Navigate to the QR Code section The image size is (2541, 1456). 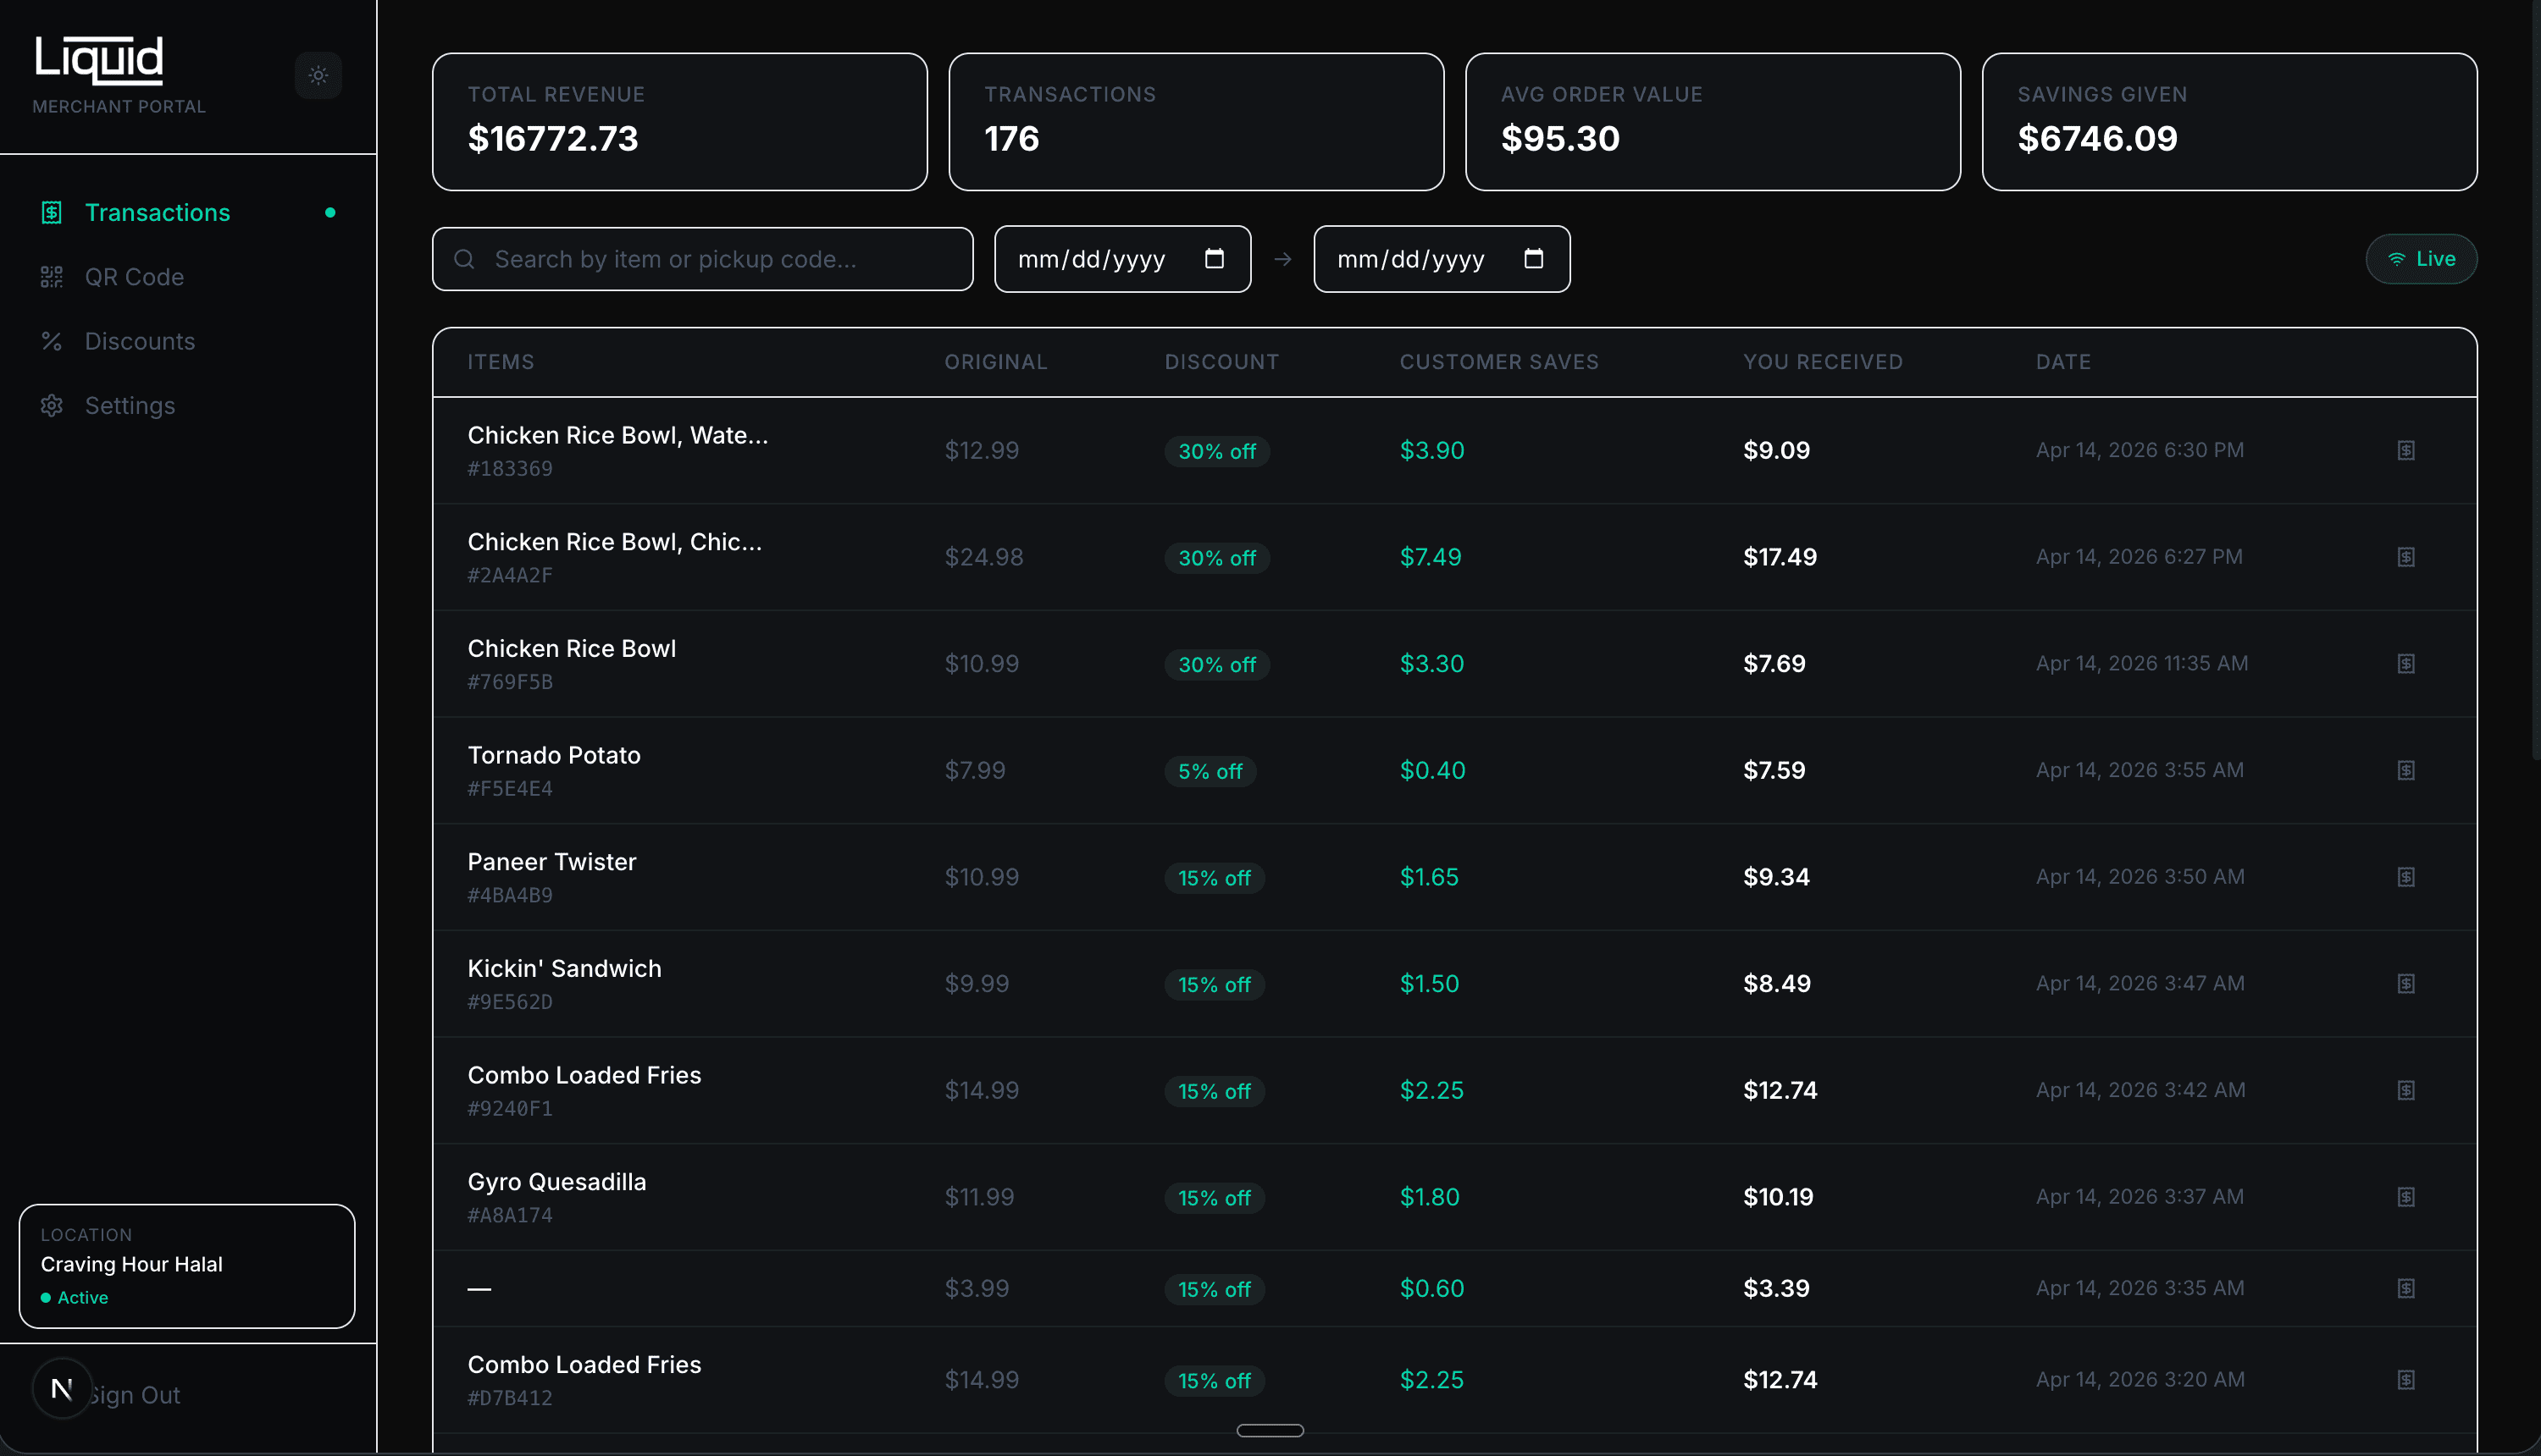coord(134,277)
